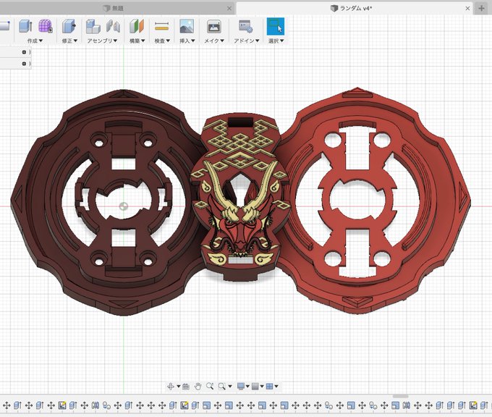Image resolution: width=492 pixels, height=417 pixels.
Task: Select the Extrude tool in the Create group
Action: click(25, 26)
